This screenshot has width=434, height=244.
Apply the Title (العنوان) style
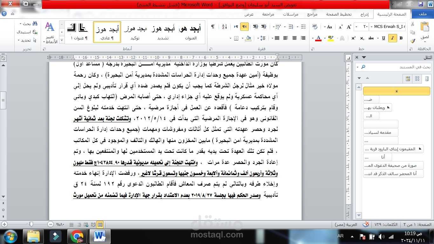pyautogui.click(x=191, y=32)
